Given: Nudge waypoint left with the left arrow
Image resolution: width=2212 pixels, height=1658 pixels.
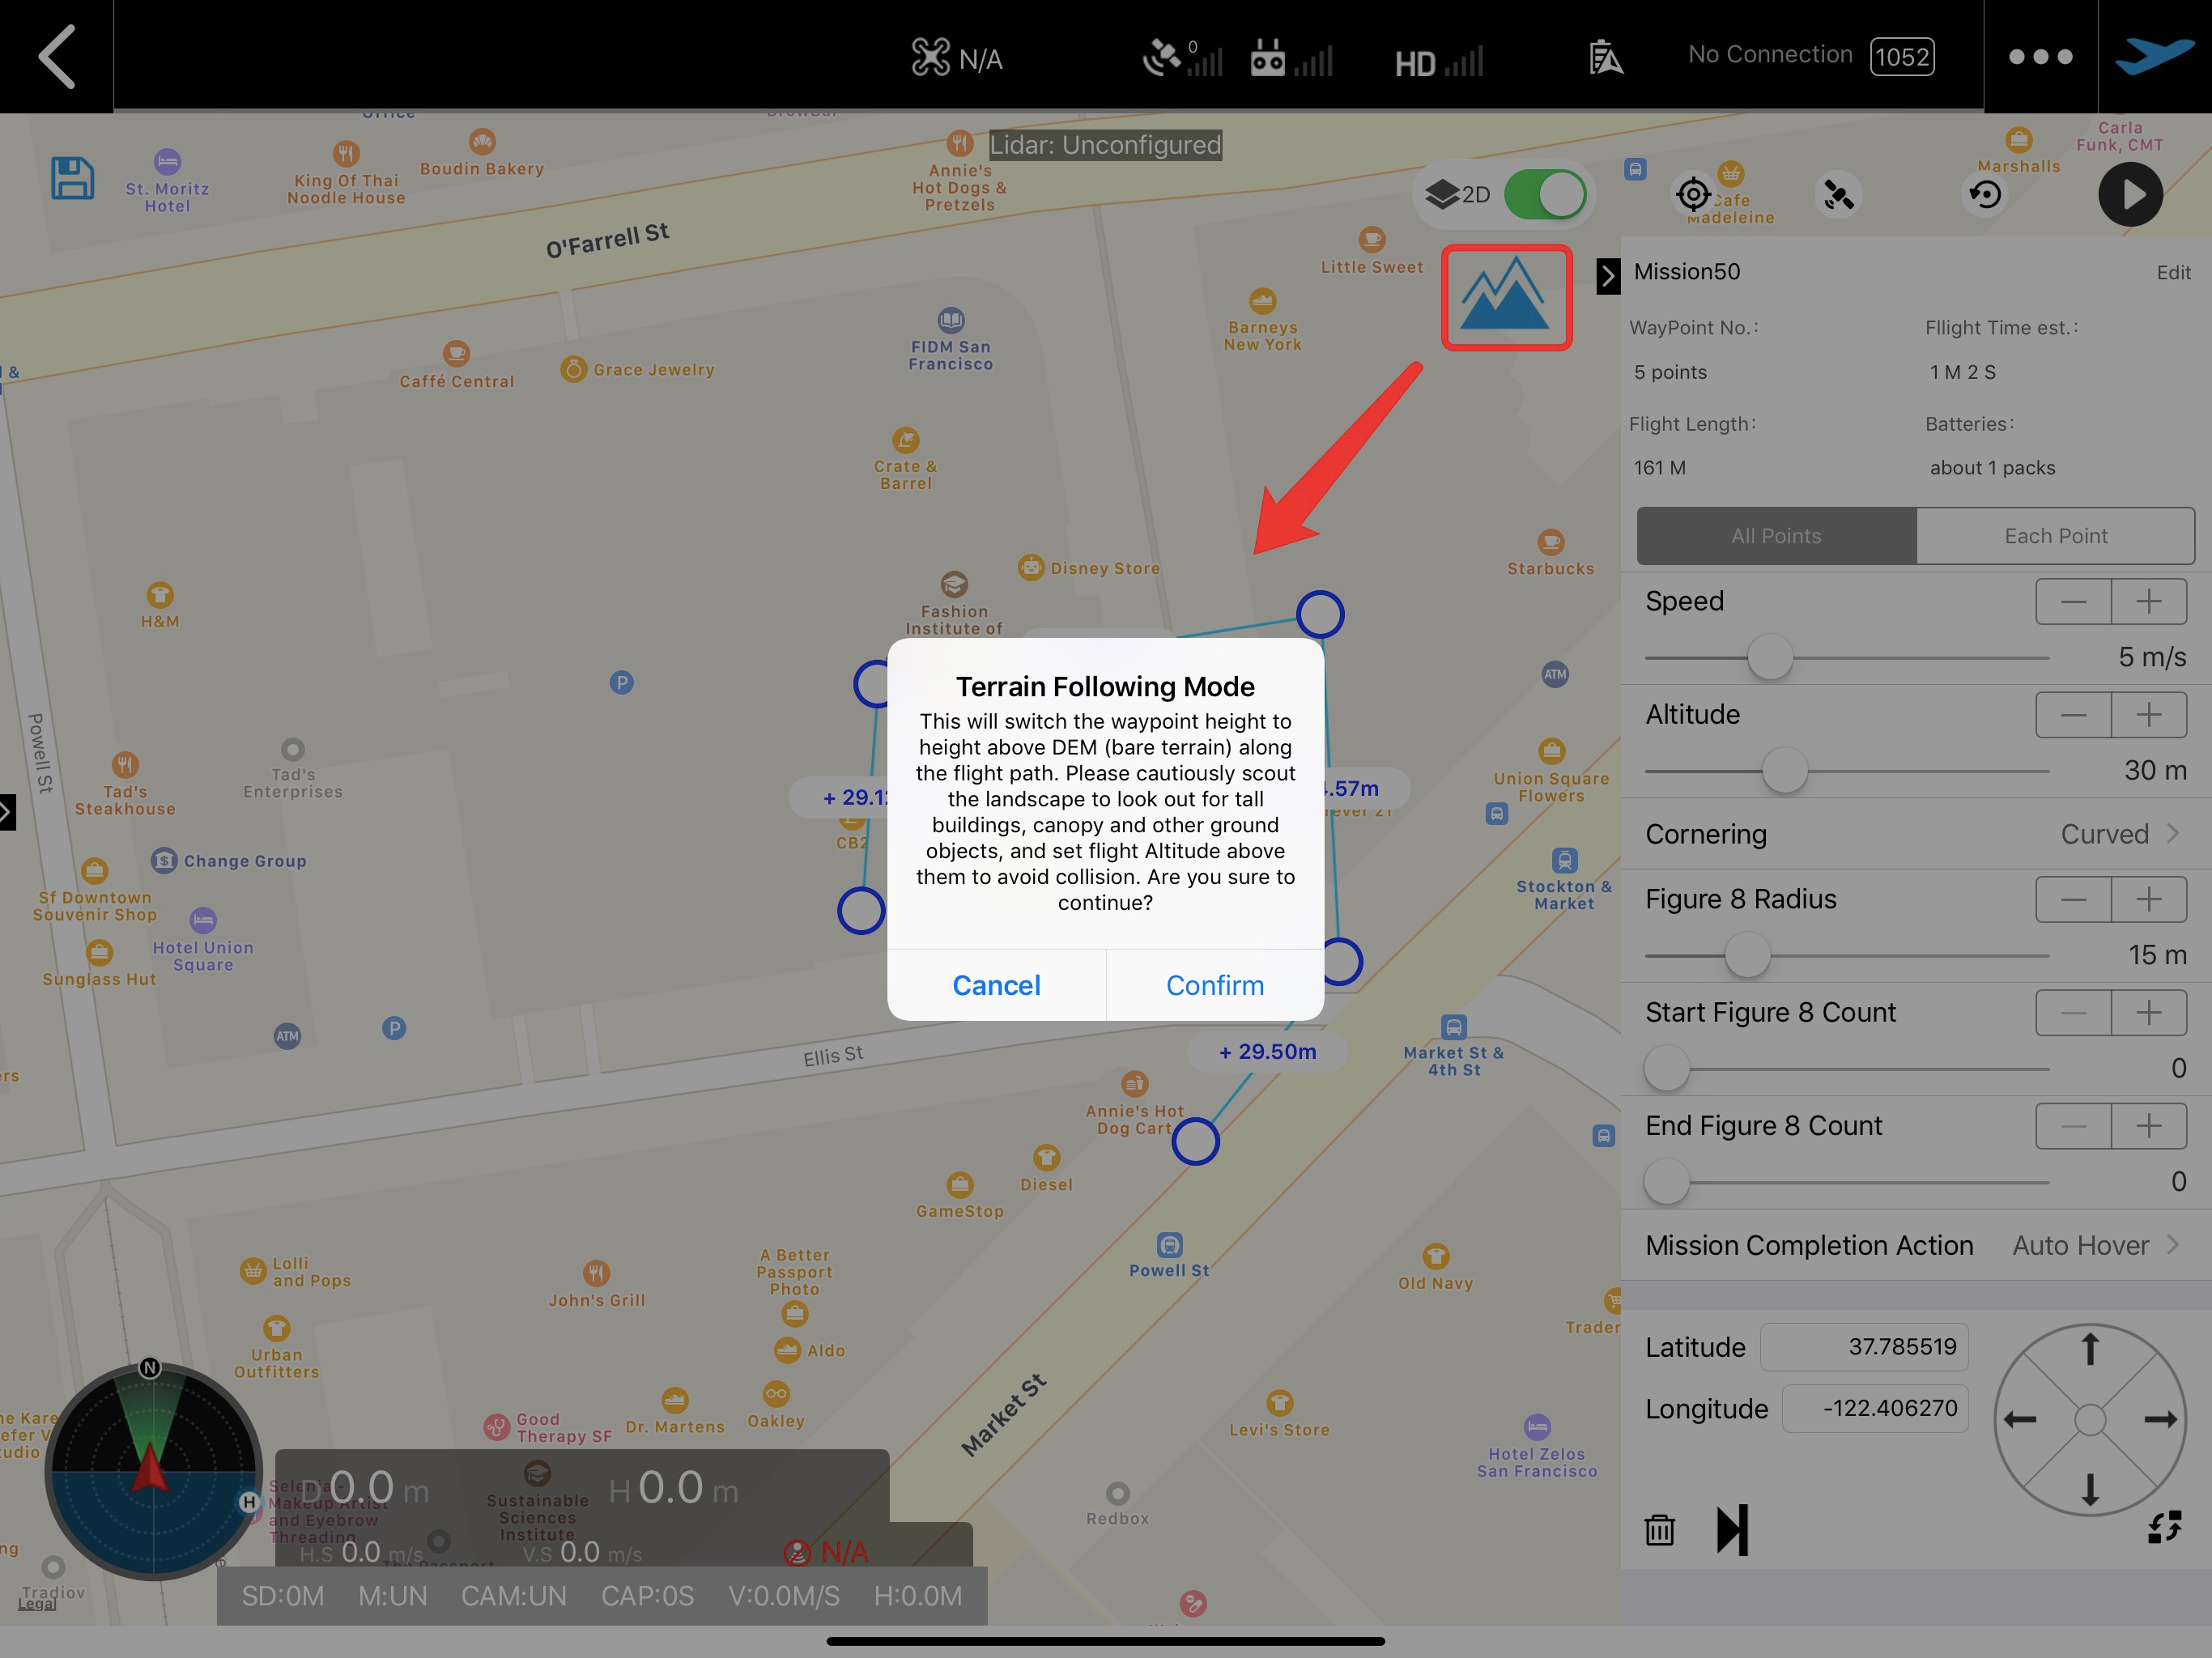Looking at the screenshot, I should [2020, 1419].
